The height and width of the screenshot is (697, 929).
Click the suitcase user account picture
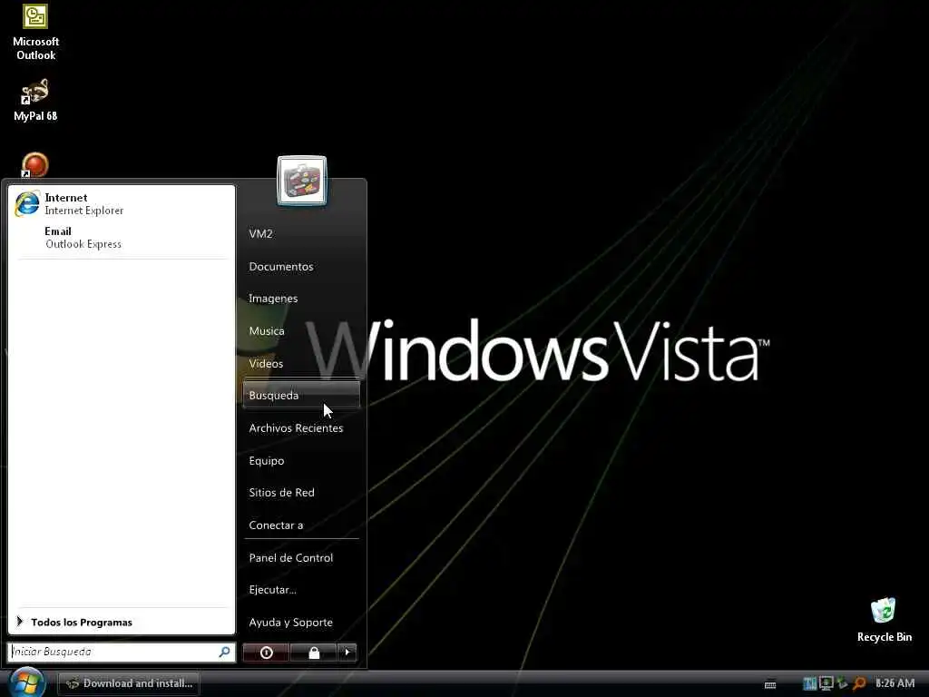pyautogui.click(x=301, y=181)
